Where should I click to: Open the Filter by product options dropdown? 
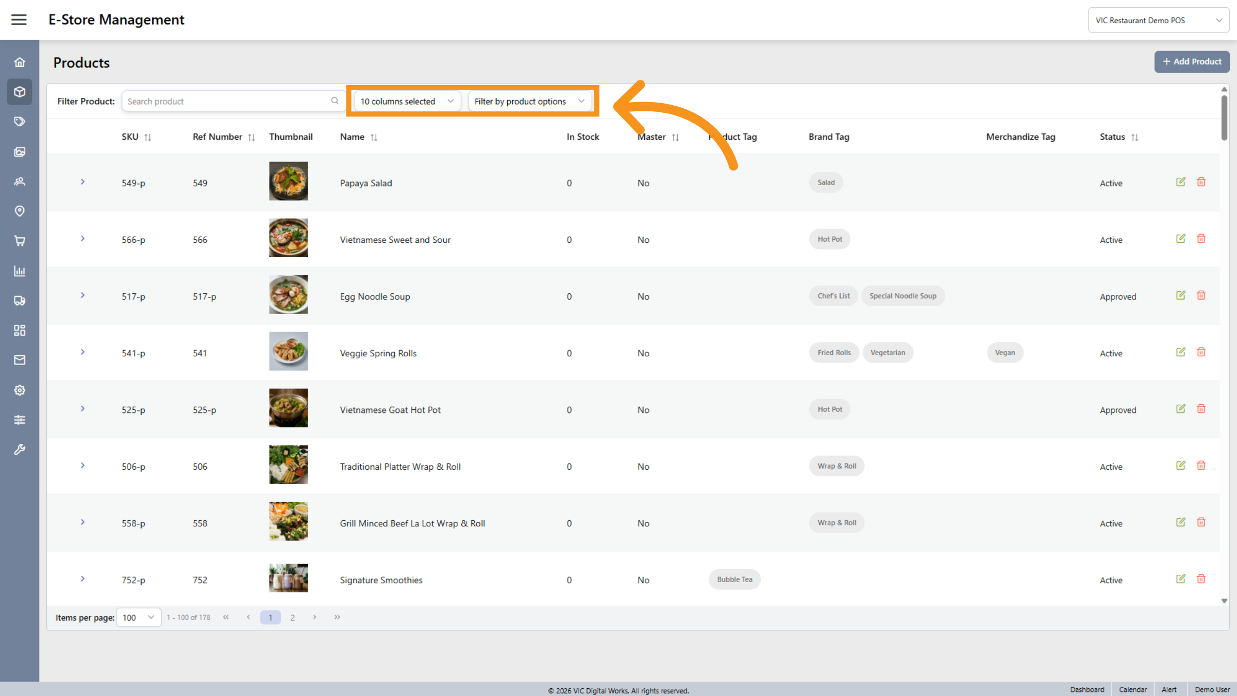coord(530,101)
